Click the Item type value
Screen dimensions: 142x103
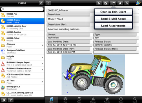coord(97,38)
